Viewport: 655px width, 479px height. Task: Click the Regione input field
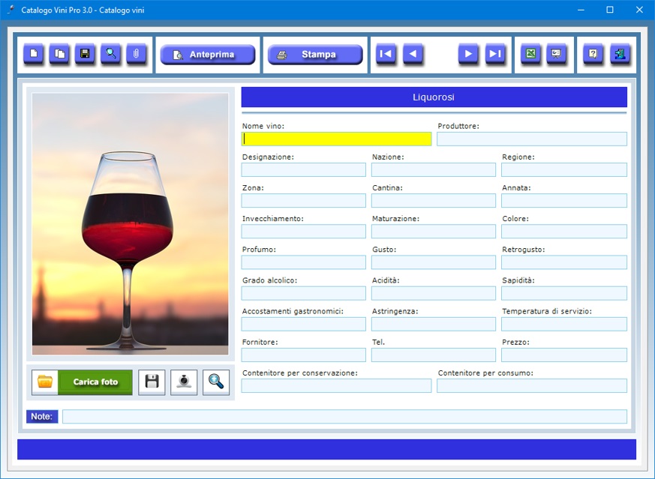click(564, 170)
